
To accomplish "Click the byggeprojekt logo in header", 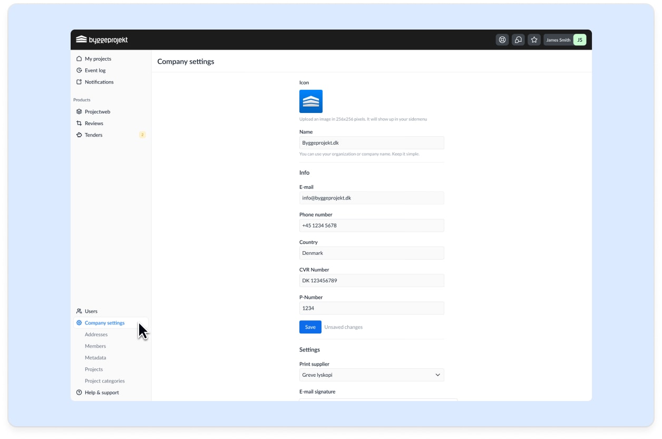I will coord(102,40).
